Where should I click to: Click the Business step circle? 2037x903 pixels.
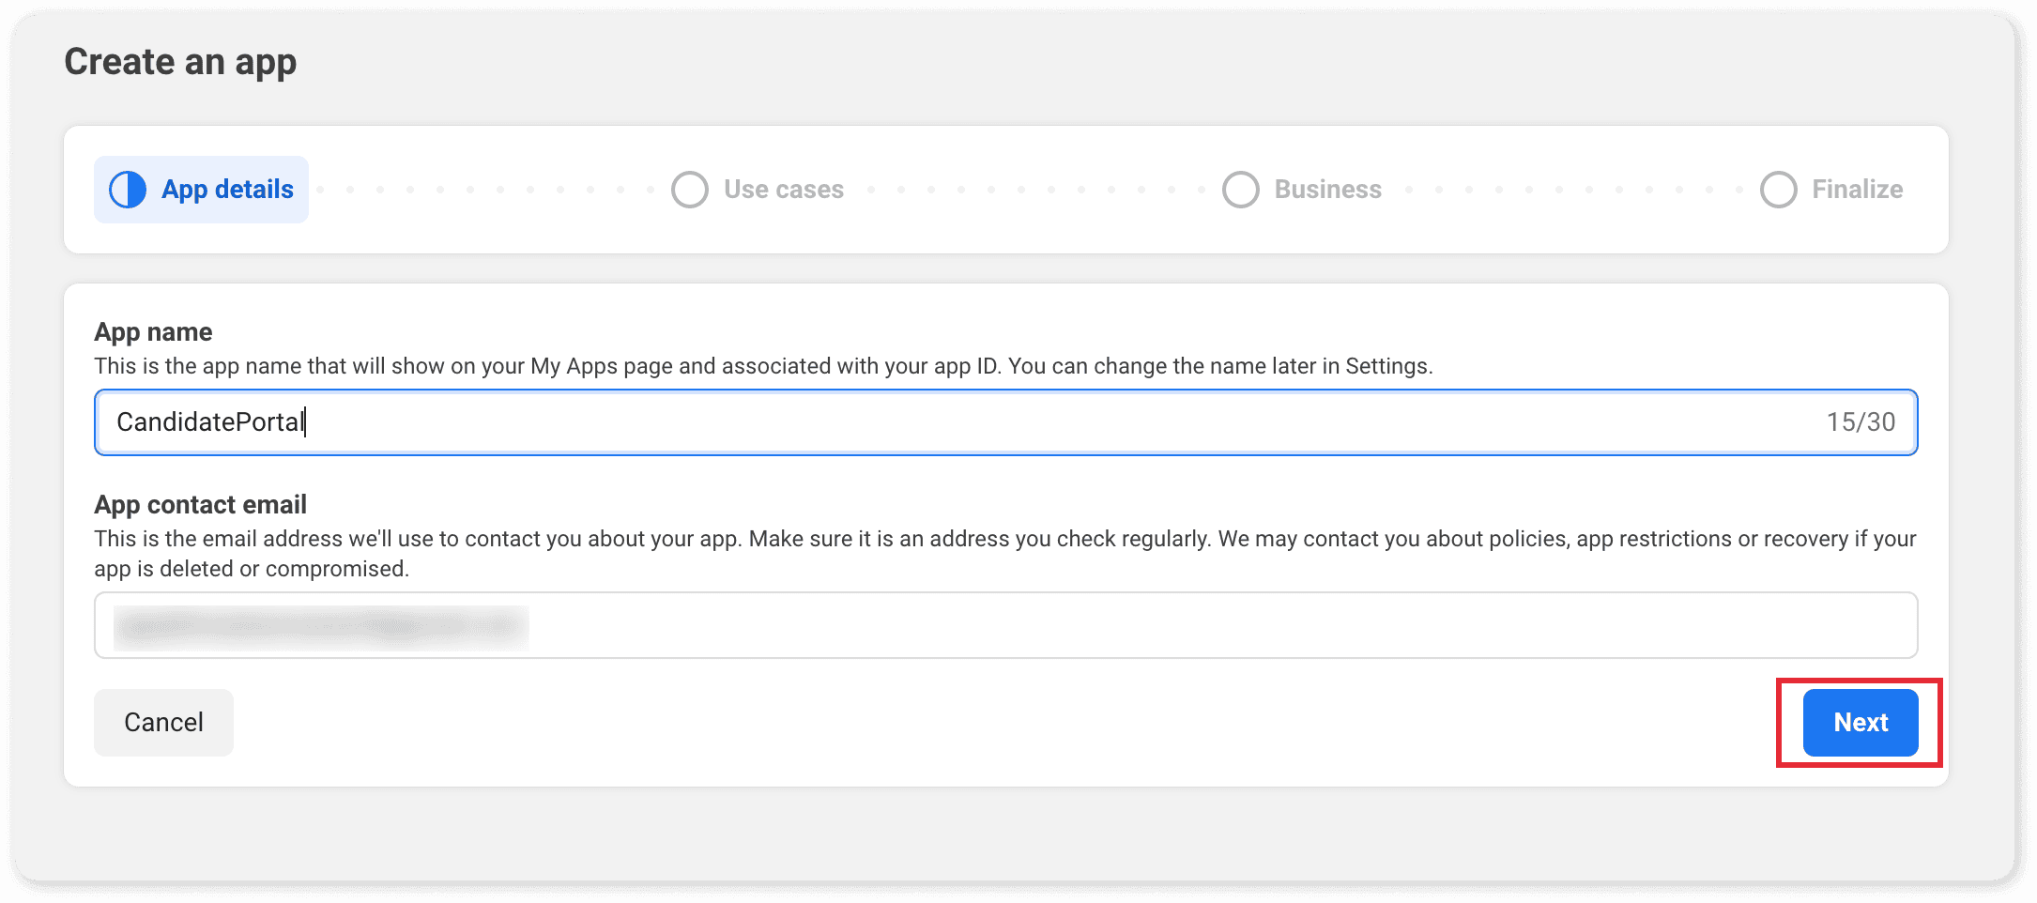pos(1240,190)
